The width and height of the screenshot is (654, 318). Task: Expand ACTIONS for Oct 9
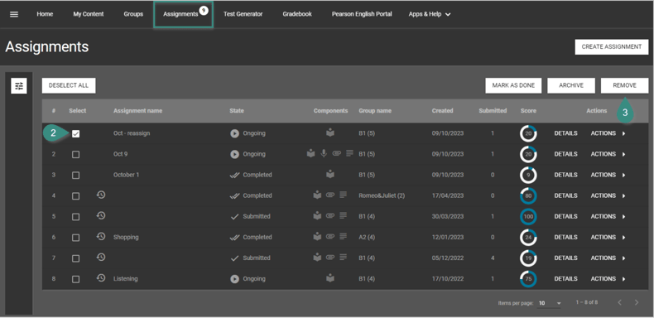(608, 154)
